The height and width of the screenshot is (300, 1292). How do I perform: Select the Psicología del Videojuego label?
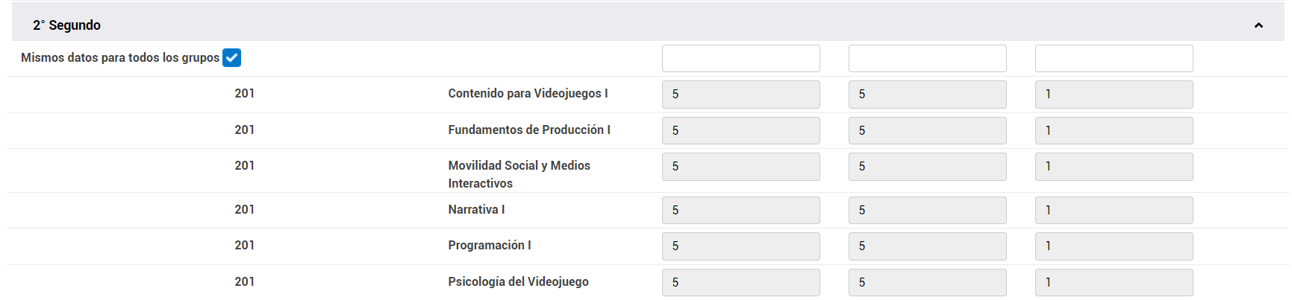[518, 282]
